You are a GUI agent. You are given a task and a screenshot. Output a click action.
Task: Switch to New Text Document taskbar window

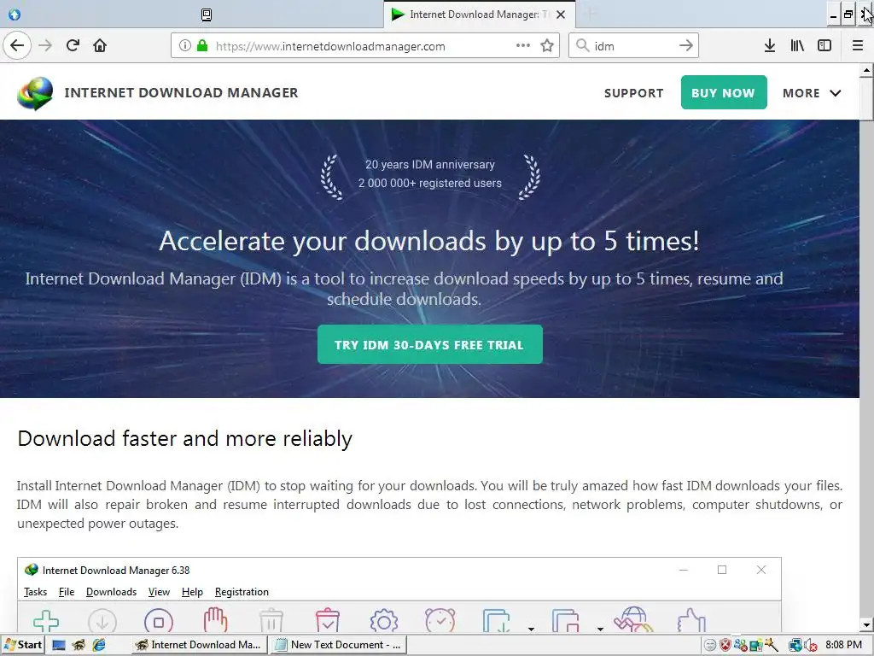(x=339, y=645)
